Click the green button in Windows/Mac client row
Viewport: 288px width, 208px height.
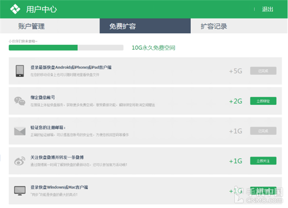(x=263, y=190)
